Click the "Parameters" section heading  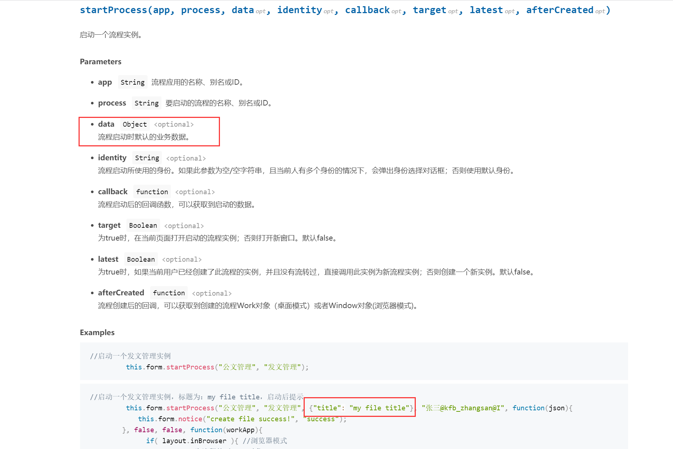(x=100, y=62)
